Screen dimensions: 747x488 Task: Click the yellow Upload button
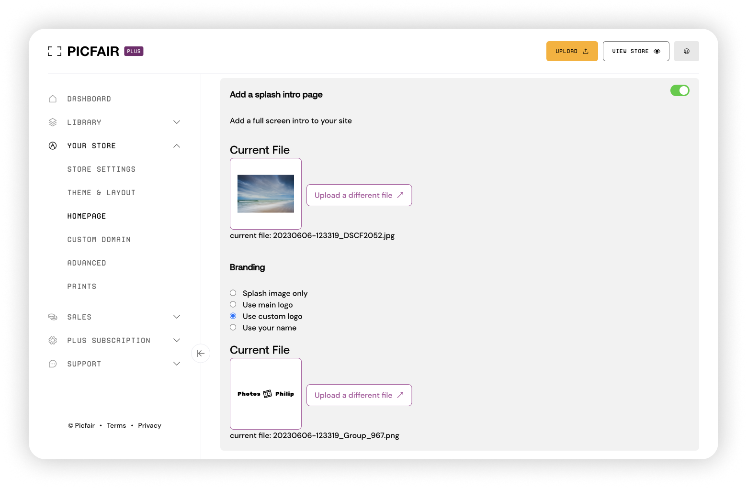pos(572,51)
